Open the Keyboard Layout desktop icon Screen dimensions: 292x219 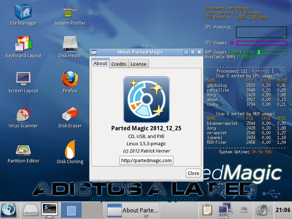(x=23, y=47)
